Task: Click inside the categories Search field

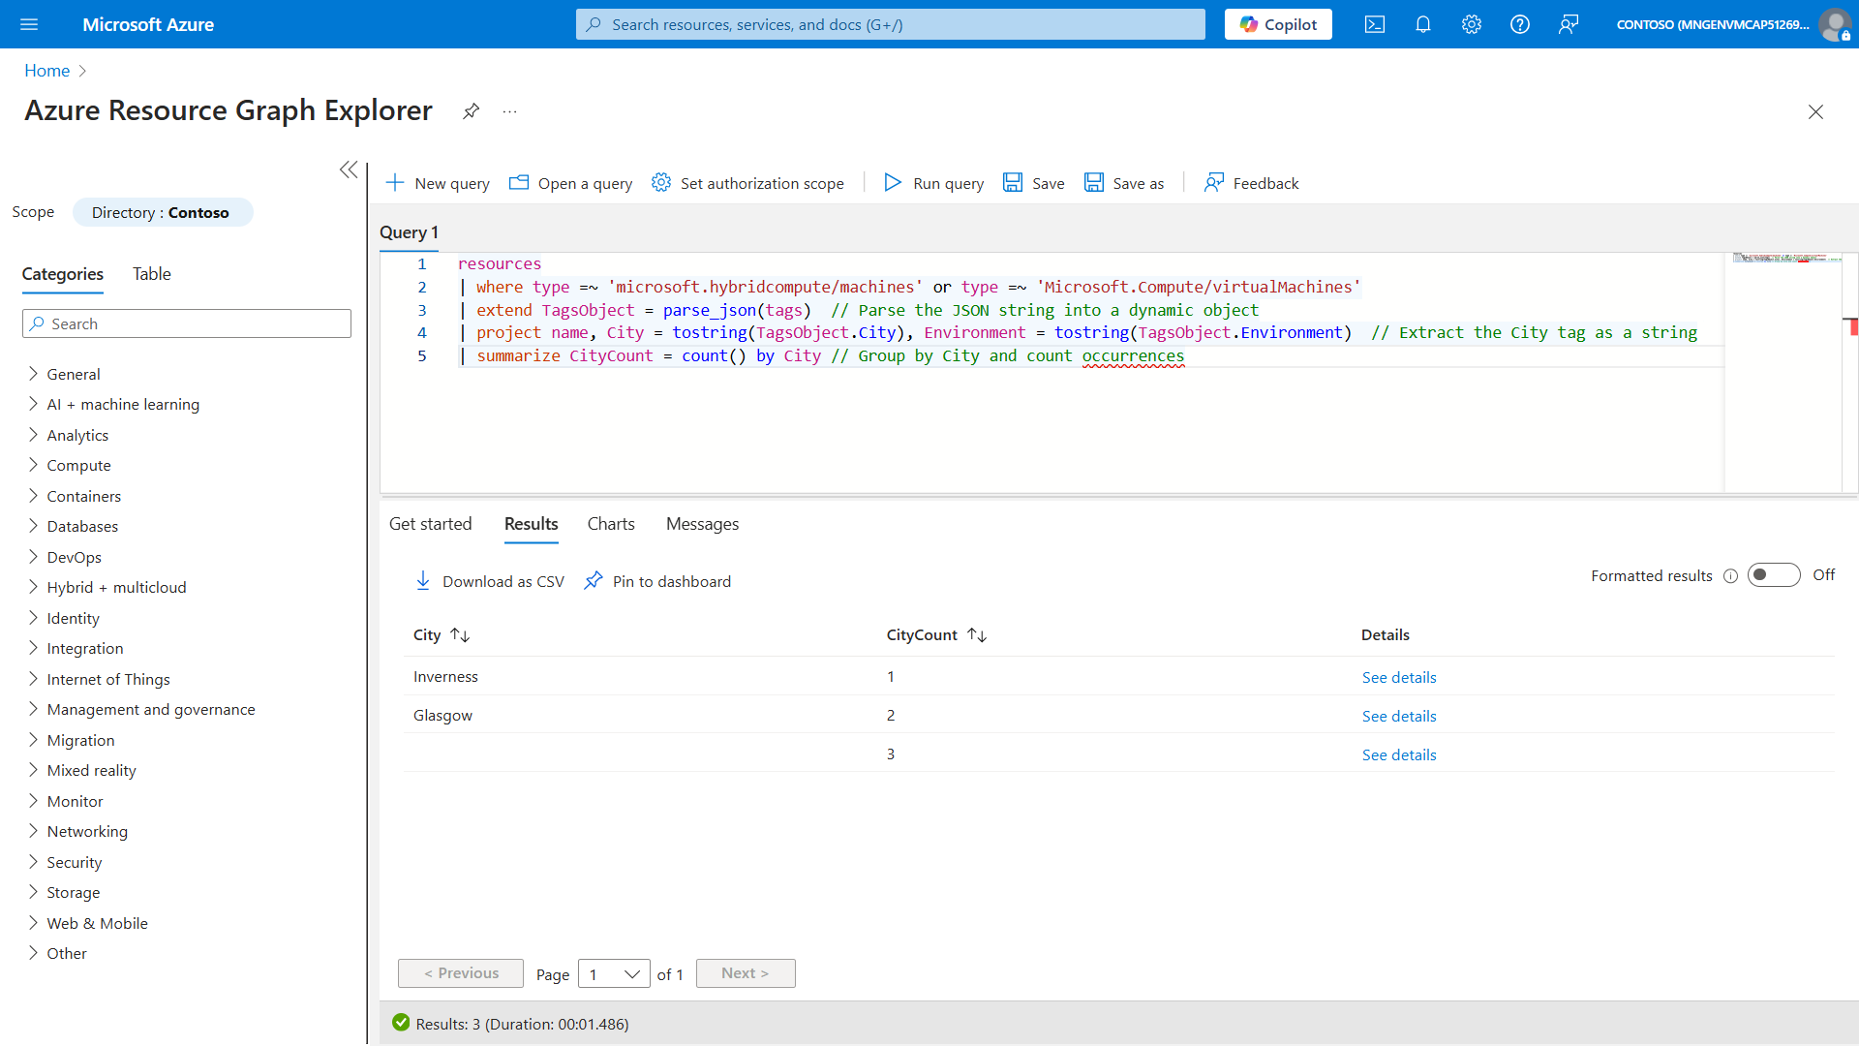Action: (186, 323)
